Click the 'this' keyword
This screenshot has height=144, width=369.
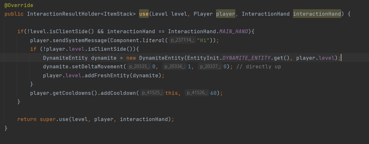coord(172,93)
